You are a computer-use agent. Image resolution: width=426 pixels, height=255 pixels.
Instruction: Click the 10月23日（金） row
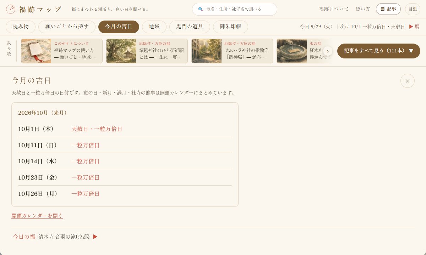click(x=125, y=177)
